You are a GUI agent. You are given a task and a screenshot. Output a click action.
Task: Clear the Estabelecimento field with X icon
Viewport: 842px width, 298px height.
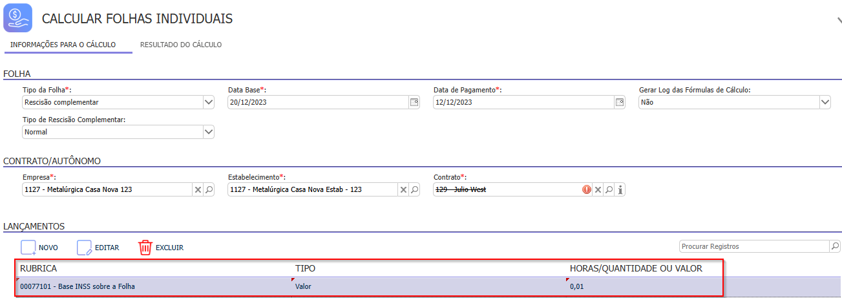tap(403, 190)
